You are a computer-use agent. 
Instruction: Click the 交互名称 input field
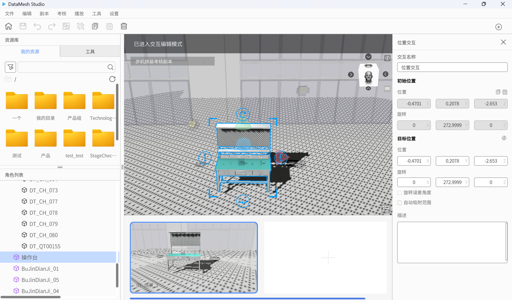click(x=452, y=67)
